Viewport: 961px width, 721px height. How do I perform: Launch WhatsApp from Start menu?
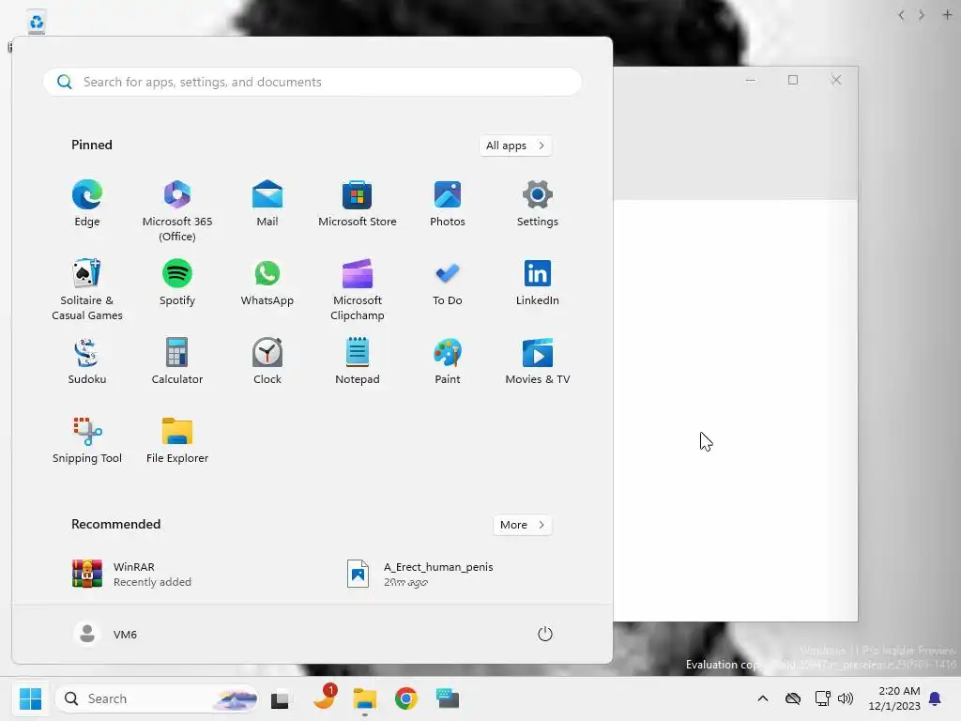coord(267,283)
